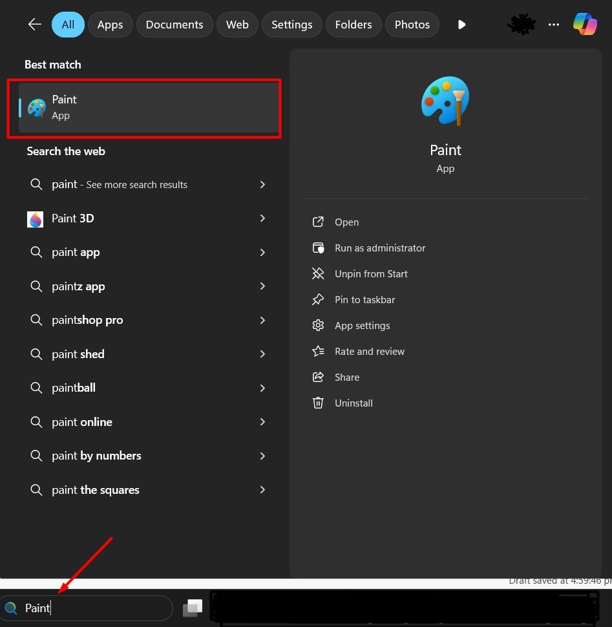
Task: Show more filters with the play arrow
Action: [461, 25]
